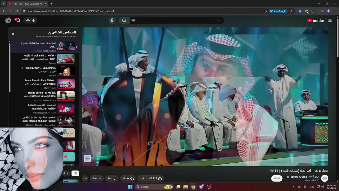This screenshot has width=339, height=191.
Task: Click the YouTube logo
Action: (315, 20)
